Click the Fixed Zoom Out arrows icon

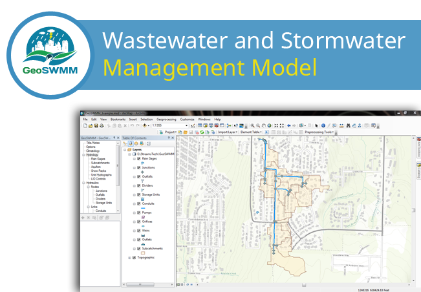(x=282, y=125)
